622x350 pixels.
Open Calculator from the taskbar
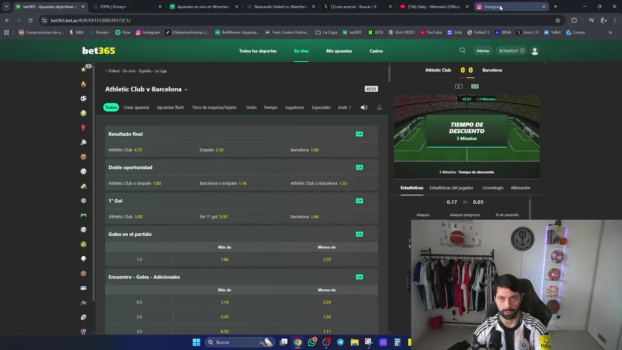pos(397,342)
